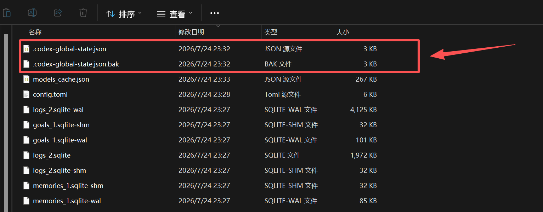Sort by the 大小 column header
543x212 pixels.
point(343,32)
